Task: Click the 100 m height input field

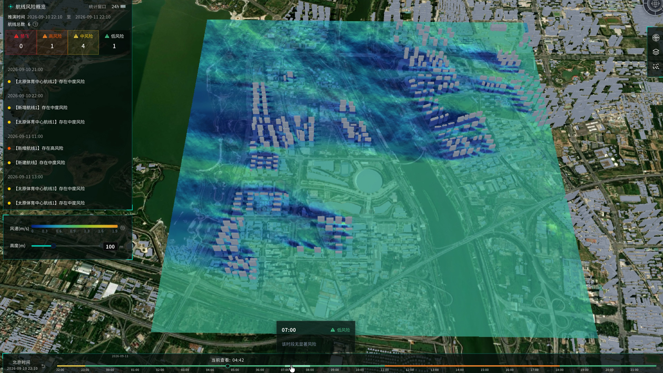Action: [x=110, y=247]
